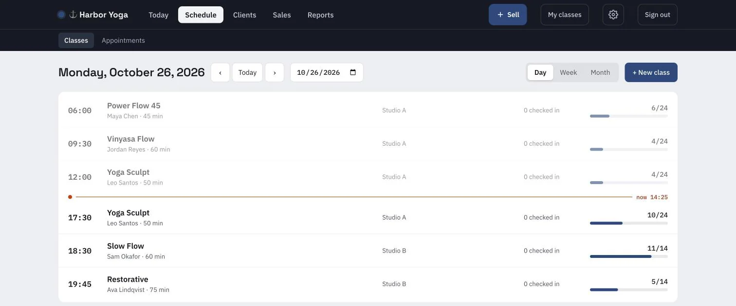Open the Vinyasa Flow class
Viewport: 736px width, 306px height.
point(368,144)
